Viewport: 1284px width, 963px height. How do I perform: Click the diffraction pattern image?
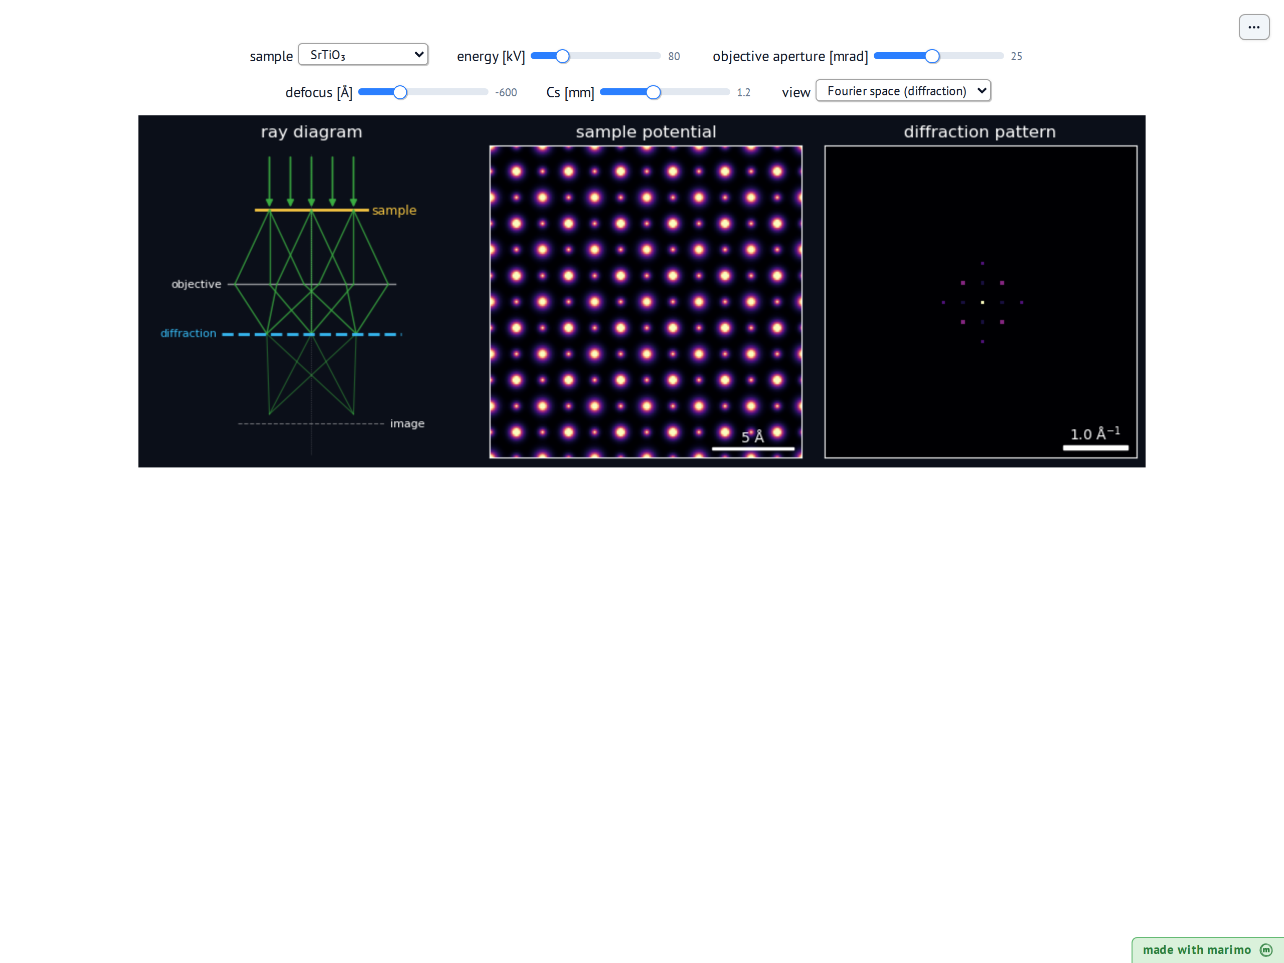[981, 302]
